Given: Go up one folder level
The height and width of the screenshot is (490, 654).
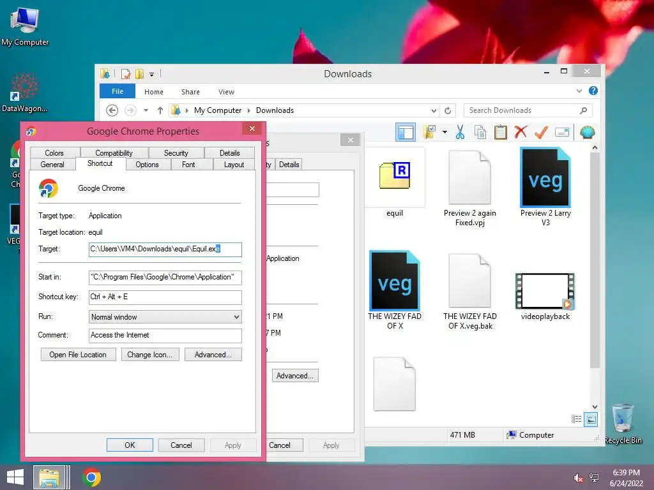Looking at the screenshot, I should (160, 110).
